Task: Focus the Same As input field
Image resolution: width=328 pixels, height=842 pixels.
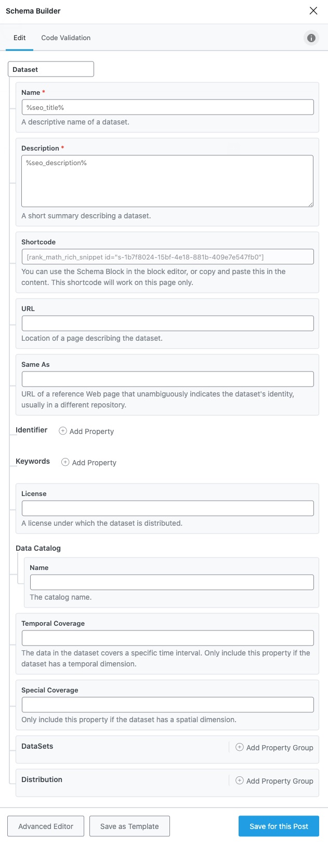Action: 167,379
